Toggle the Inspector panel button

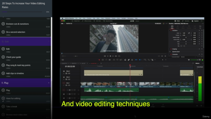[x=195, y=21]
